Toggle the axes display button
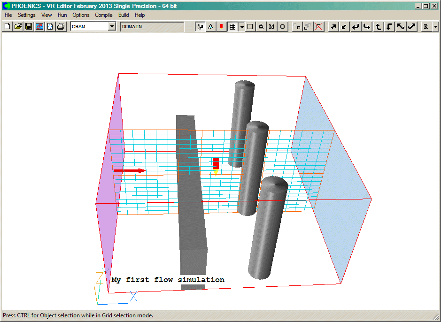 200,27
